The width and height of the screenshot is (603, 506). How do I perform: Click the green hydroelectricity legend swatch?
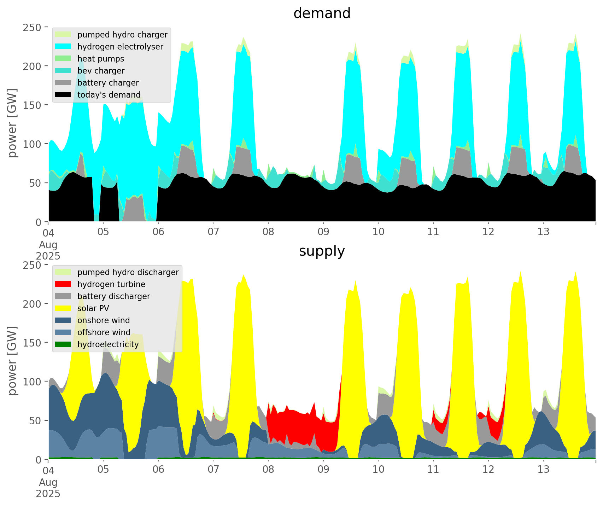pyautogui.click(x=63, y=344)
